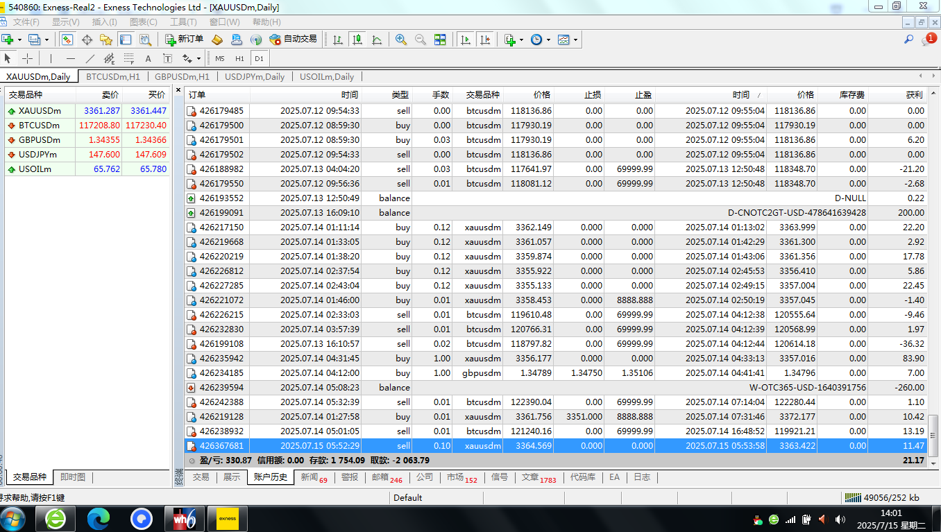941x532 pixels.
Task: Toggle chart shift from right edge
Action: pyautogui.click(x=485, y=40)
